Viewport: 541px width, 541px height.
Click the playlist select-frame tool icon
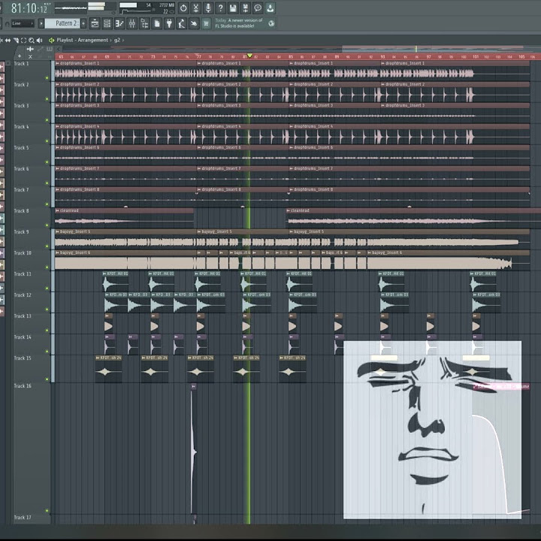tap(24, 40)
